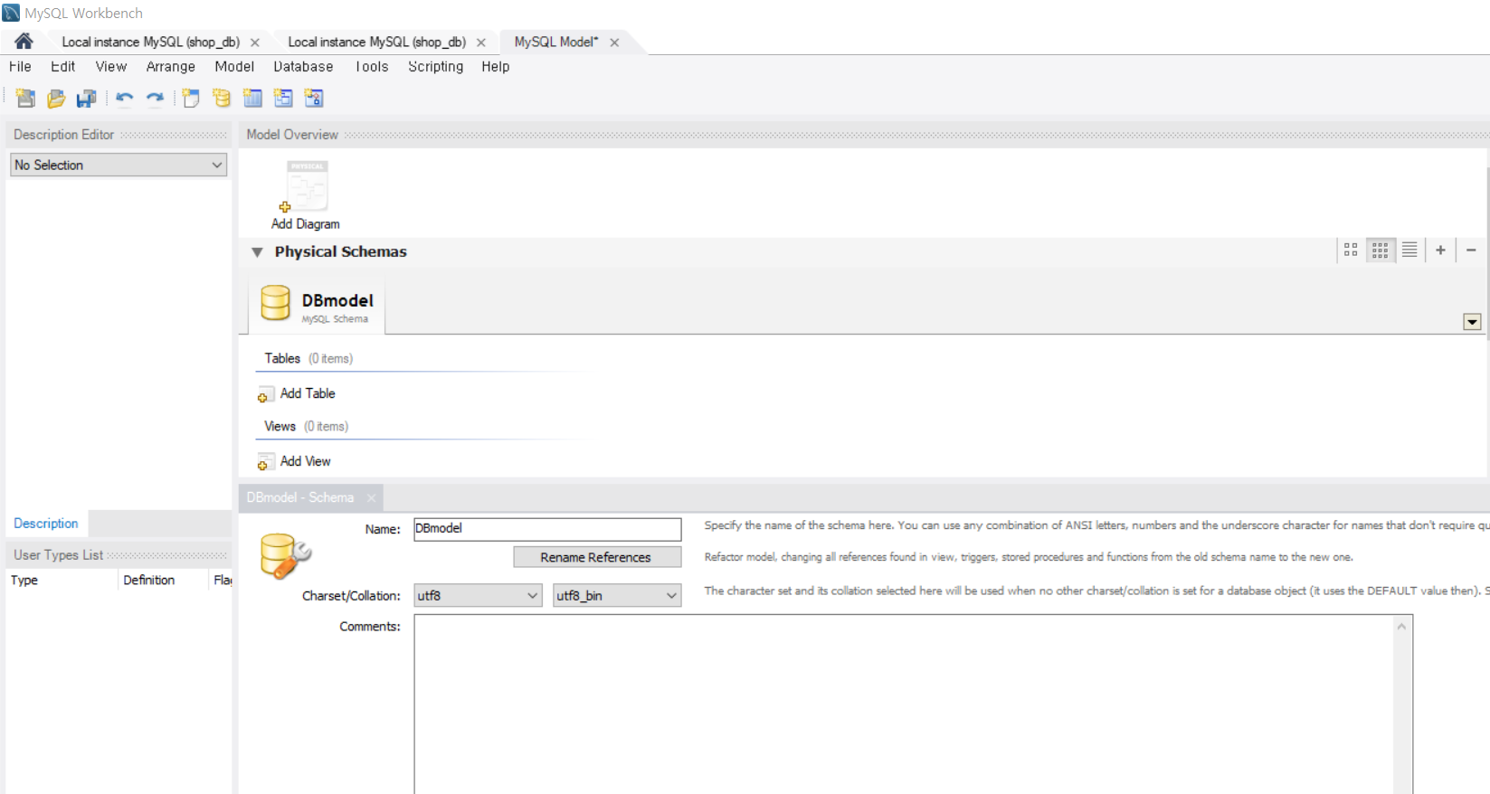The image size is (1490, 794).
Task: Open the Scripting menu
Action: tap(435, 67)
